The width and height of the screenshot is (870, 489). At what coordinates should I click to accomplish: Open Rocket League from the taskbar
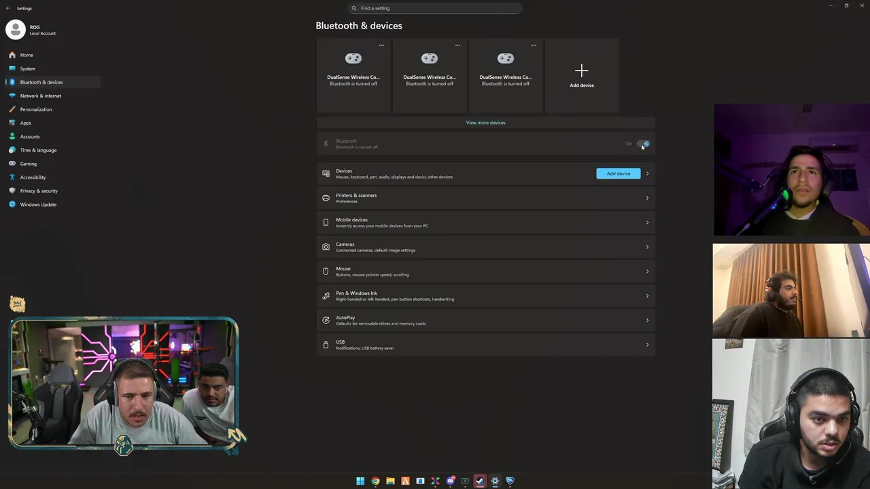510,481
